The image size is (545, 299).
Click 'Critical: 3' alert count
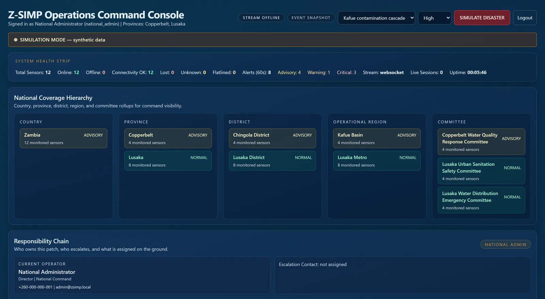click(x=346, y=72)
